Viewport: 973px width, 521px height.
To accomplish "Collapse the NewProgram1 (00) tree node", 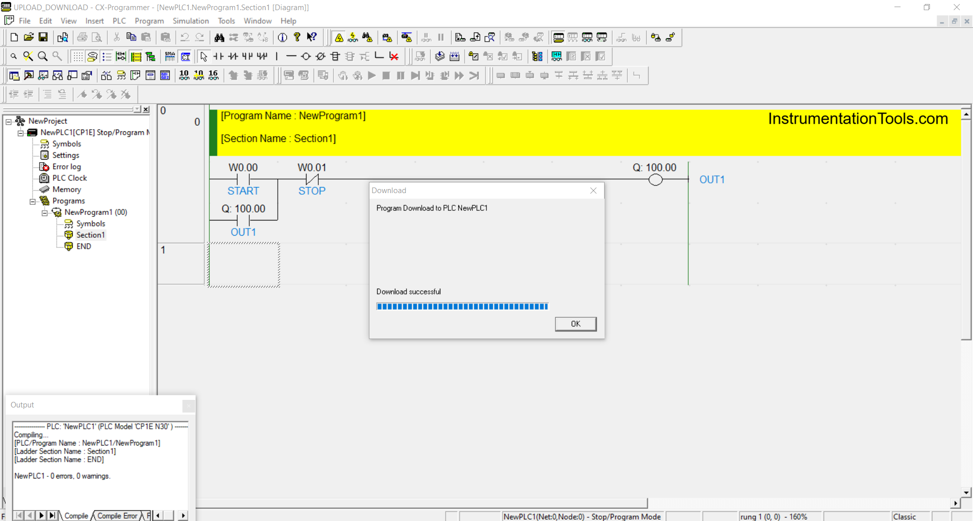I will pos(45,213).
